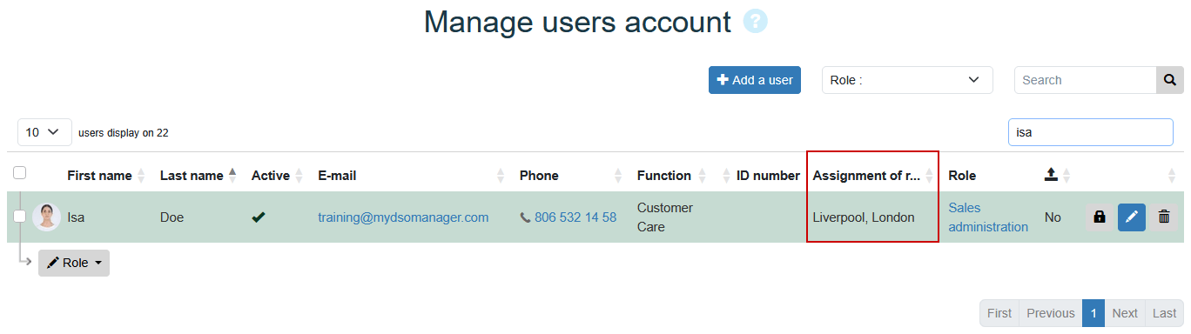Click the upload column header icon
The height and width of the screenshot is (334, 1191).
pos(1051,176)
